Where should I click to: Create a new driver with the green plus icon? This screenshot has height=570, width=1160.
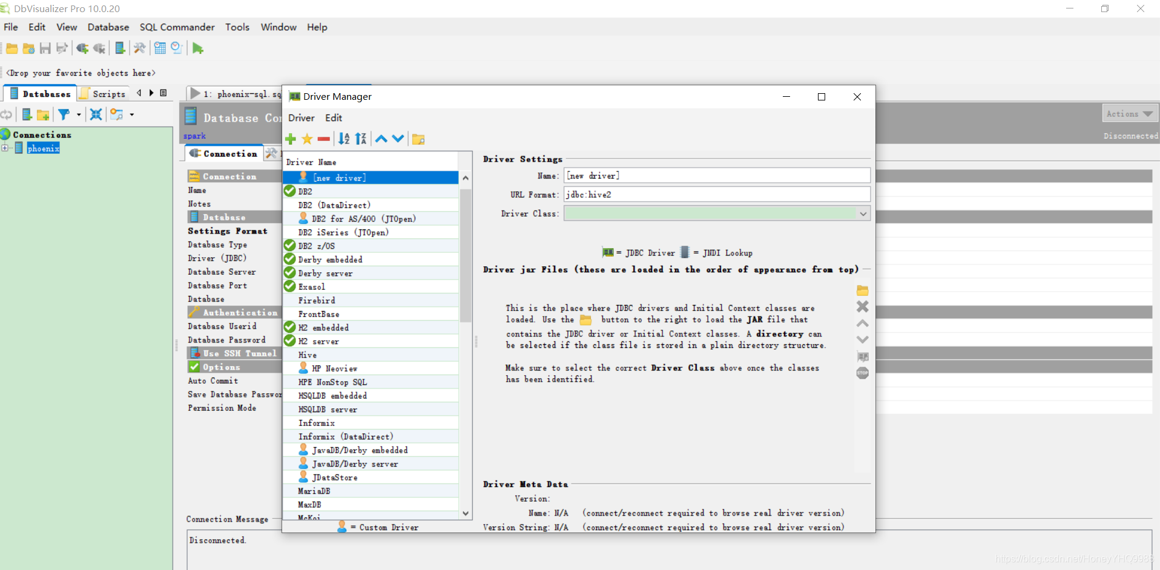(x=291, y=139)
